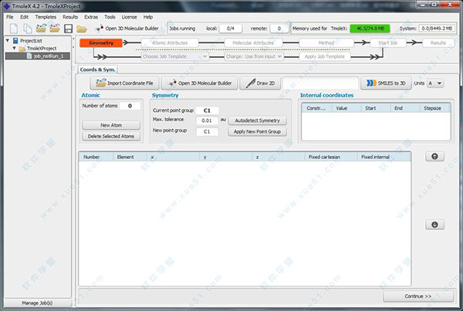Click the Molecular Attributes workflow step
Image resolution: width=463 pixels, height=311 pixels.
point(253,42)
